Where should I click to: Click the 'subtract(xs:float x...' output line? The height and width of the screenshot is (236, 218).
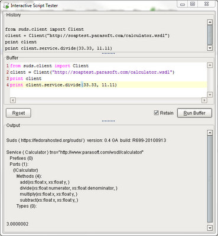tap(49, 200)
